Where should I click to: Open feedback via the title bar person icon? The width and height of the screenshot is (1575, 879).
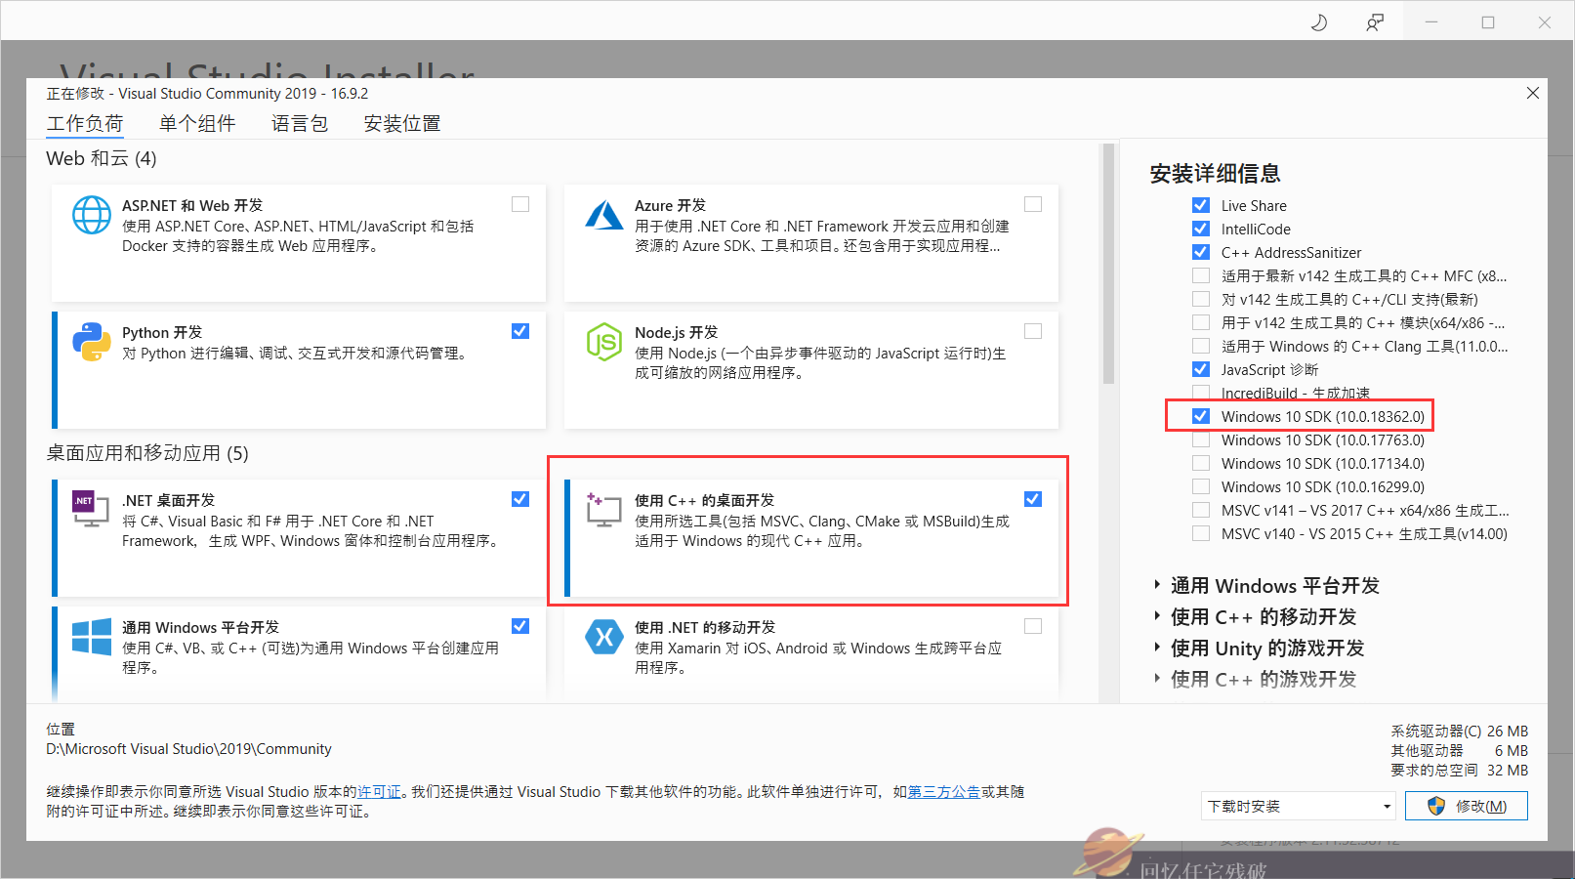(1375, 21)
